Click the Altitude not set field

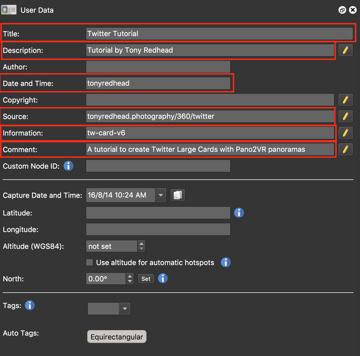pos(112,246)
